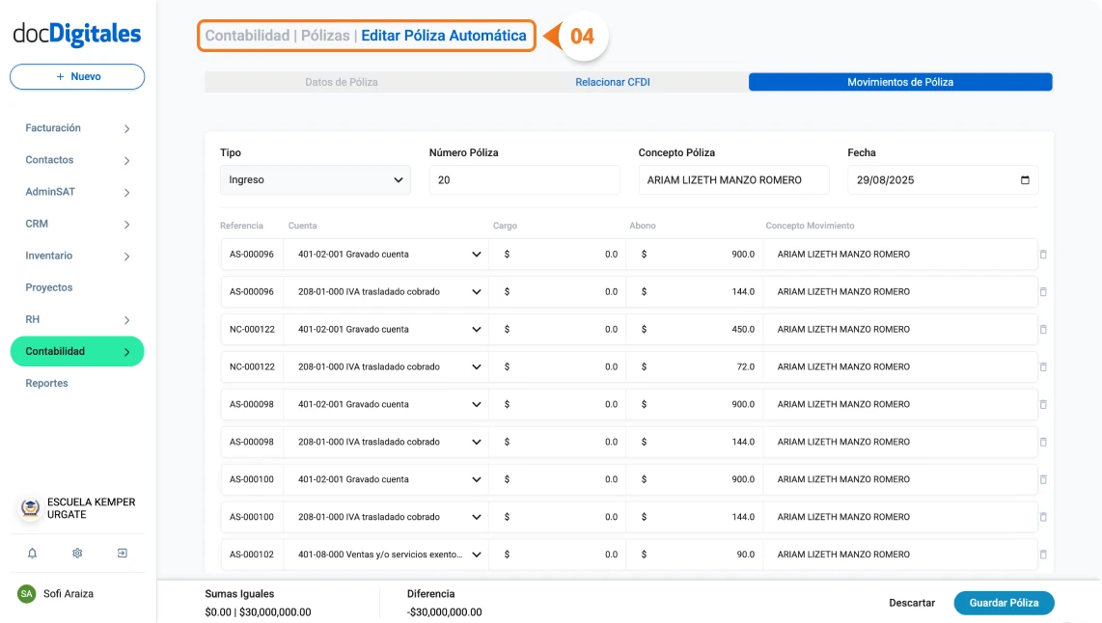Screen dimensions: 1102x623
Task: Switch to Datos de Póliza tab
Action: [342, 82]
